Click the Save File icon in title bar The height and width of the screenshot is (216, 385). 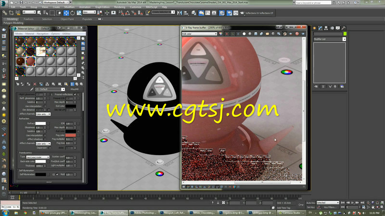[21, 2]
